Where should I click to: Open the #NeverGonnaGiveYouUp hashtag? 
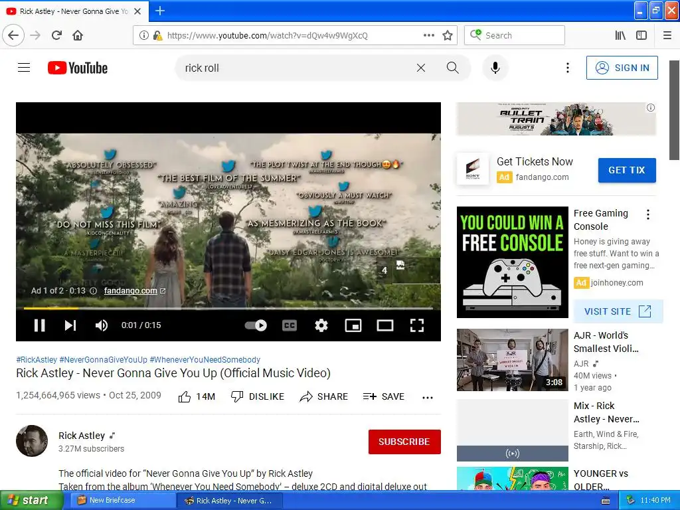(103, 359)
